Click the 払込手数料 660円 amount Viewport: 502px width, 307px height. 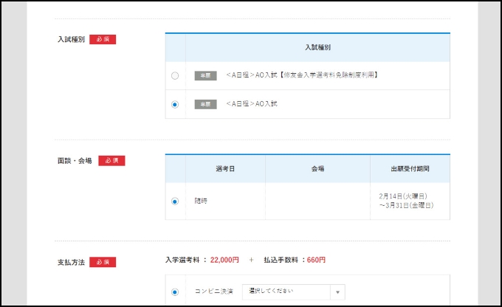[x=316, y=260]
